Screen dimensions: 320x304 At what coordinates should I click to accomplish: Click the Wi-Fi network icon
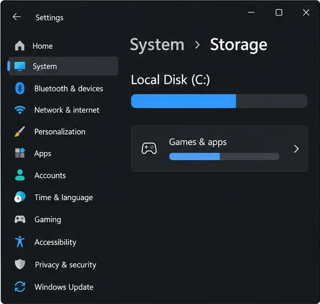pyautogui.click(x=20, y=110)
